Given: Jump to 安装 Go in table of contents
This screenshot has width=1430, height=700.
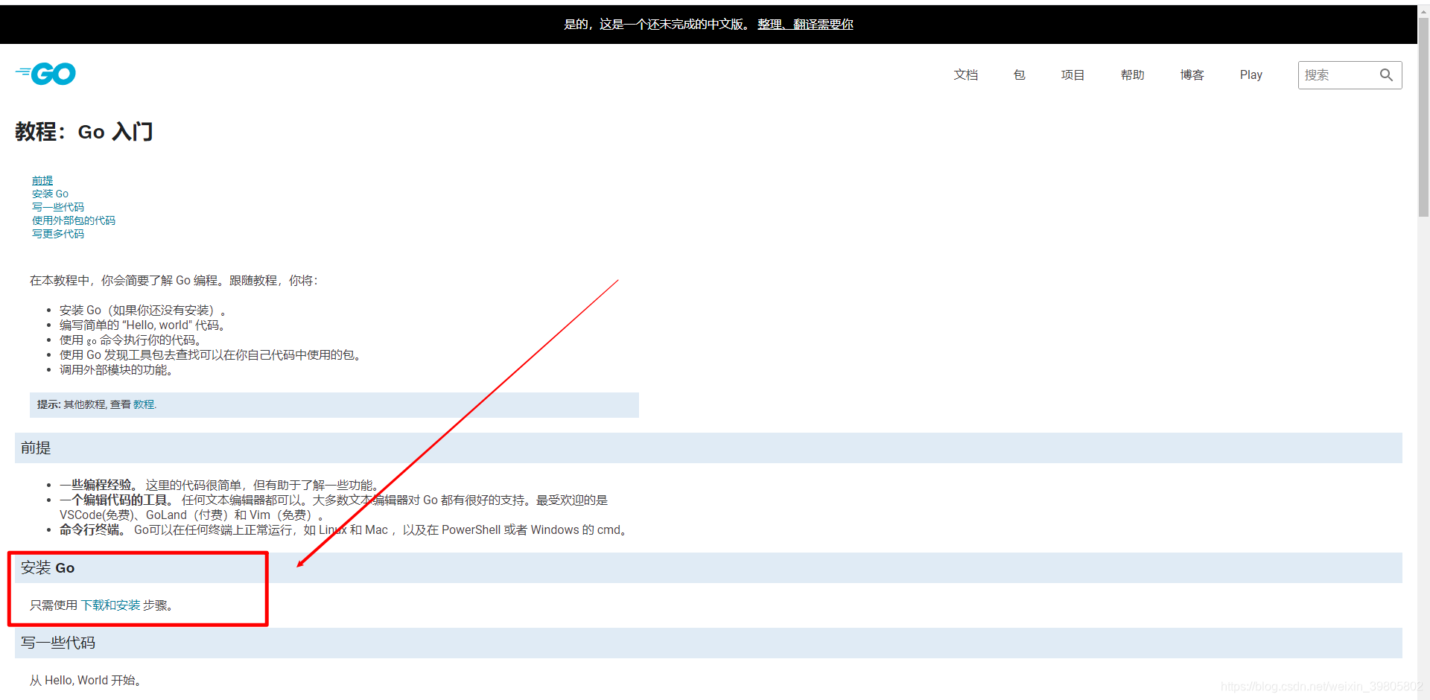Looking at the screenshot, I should tap(50, 194).
